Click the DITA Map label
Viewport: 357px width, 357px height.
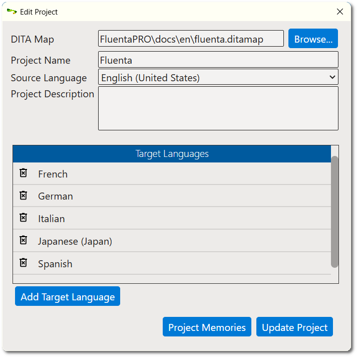click(33, 39)
